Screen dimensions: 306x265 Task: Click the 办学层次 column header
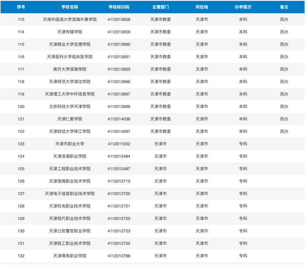click(x=243, y=7)
